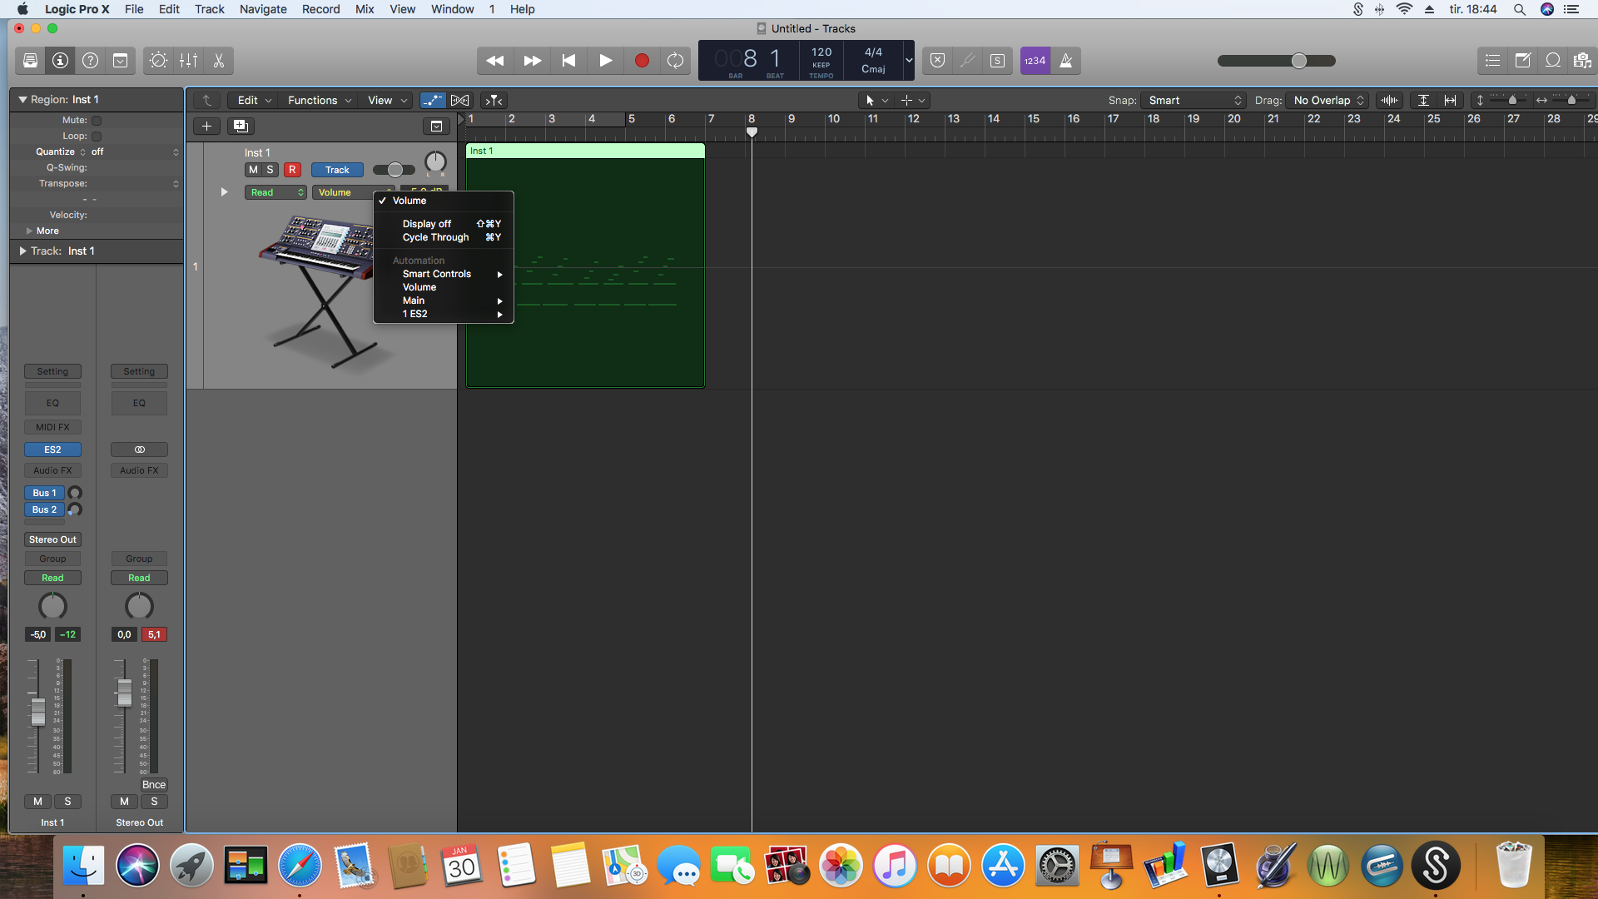Viewport: 1598px width, 899px height.
Task: Open the Mixer from the control bar
Action: (189, 61)
